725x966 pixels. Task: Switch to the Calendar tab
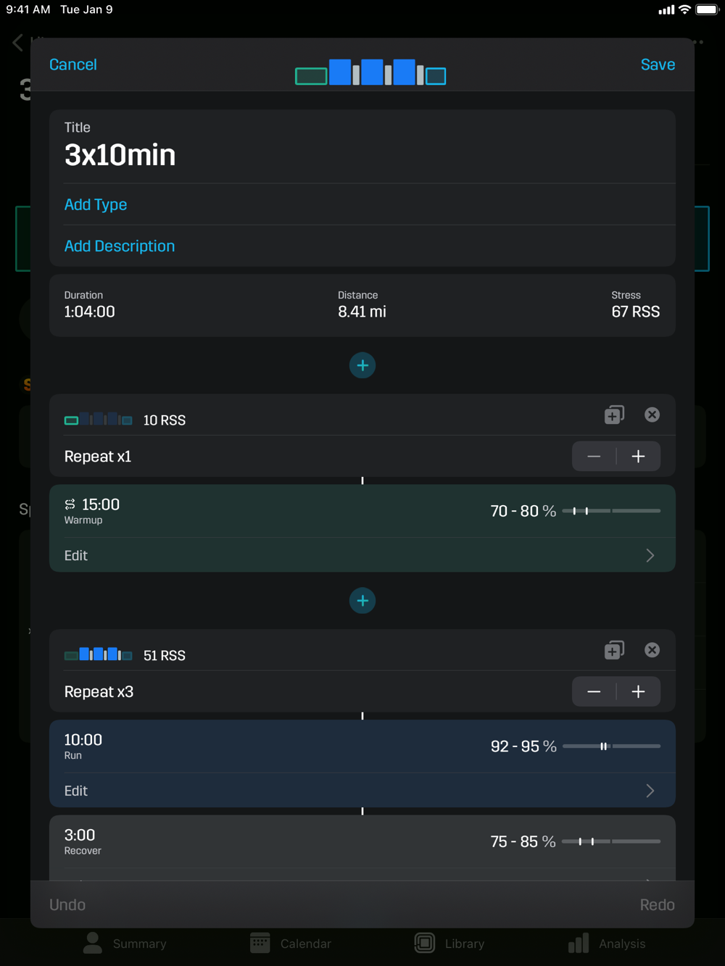click(291, 943)
